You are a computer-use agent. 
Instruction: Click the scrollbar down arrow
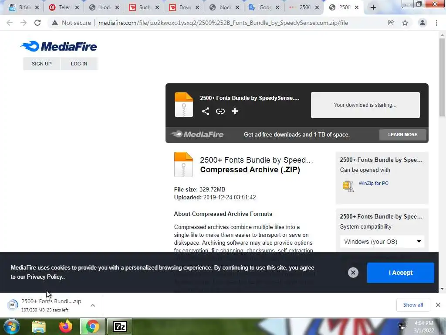(442, 289)
